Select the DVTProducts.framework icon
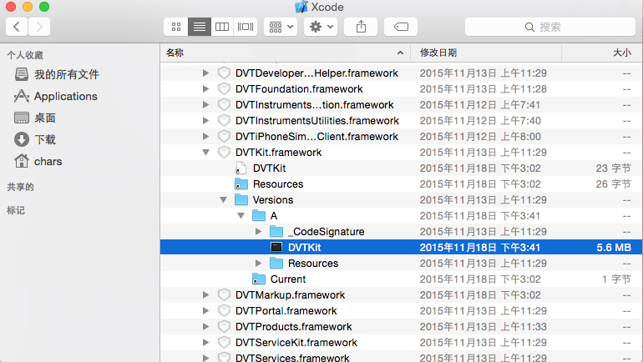The height and width of the screenshot is (362, 643). point(224,327)
